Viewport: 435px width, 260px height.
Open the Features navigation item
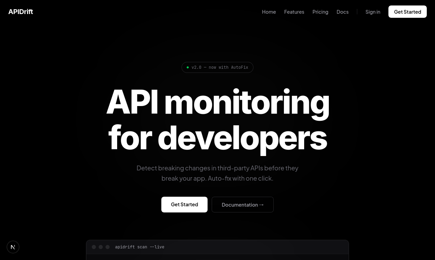point(294,12)
